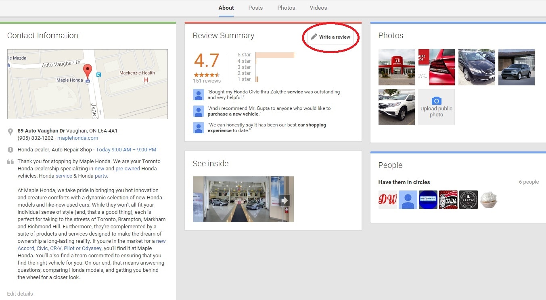Click the address 89 Auto Vaughan Dr
Viewport: 546px width, 300px height.
click(41, 131)
